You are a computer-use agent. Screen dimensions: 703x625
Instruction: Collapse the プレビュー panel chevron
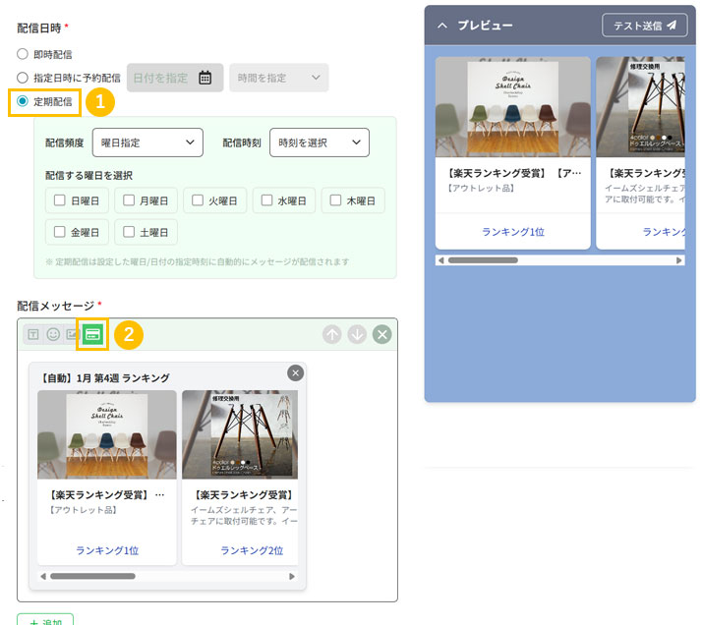tap(441, 25)
